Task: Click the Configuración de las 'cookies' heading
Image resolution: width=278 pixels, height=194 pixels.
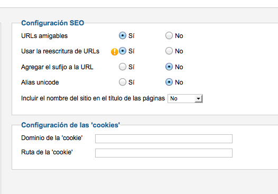Action: click(71, 125)
